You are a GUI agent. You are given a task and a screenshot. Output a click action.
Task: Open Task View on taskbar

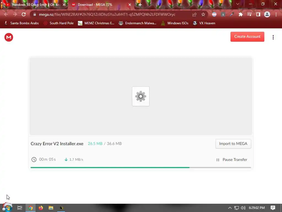[x=20, y=208]
